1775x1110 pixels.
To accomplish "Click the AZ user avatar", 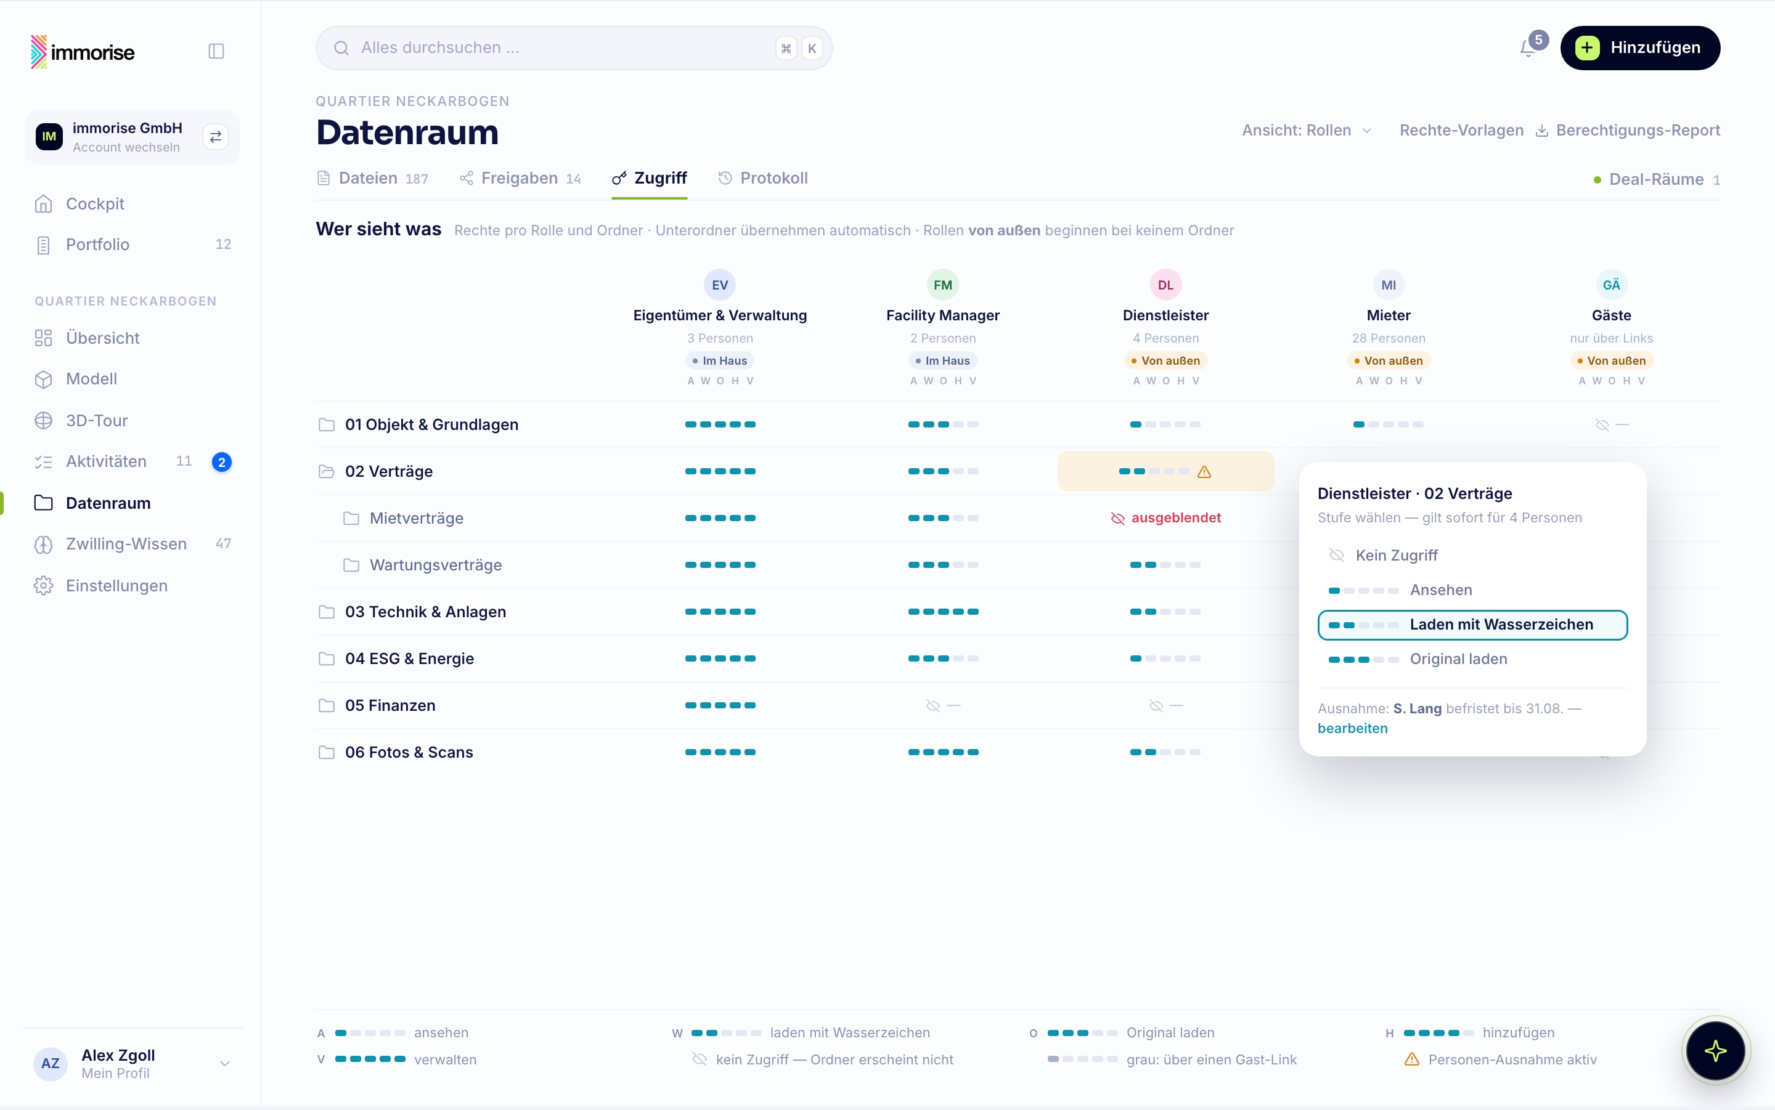I will (x=50, y=1064).
